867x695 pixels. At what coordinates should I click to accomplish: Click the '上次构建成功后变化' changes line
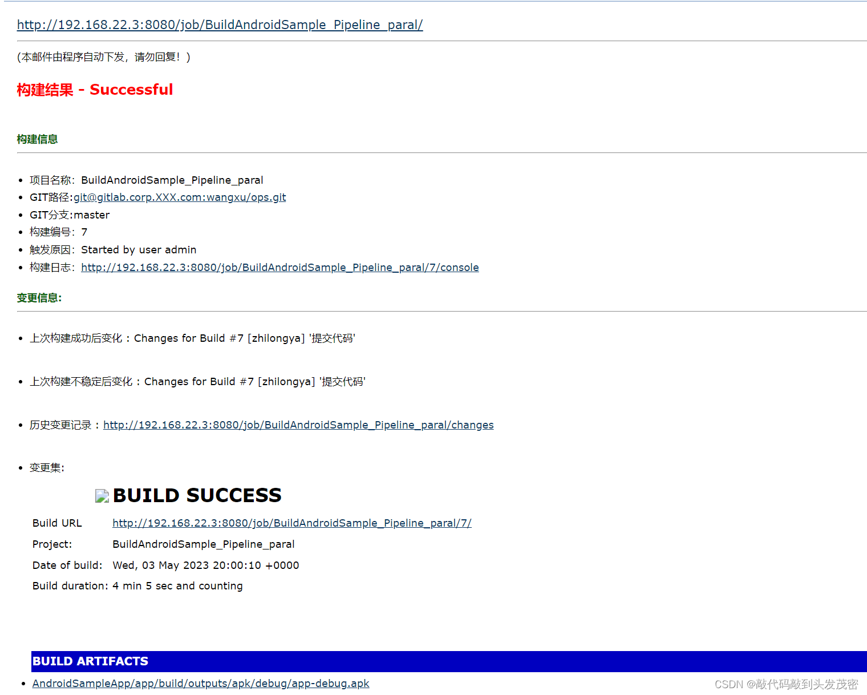point(192,338)
